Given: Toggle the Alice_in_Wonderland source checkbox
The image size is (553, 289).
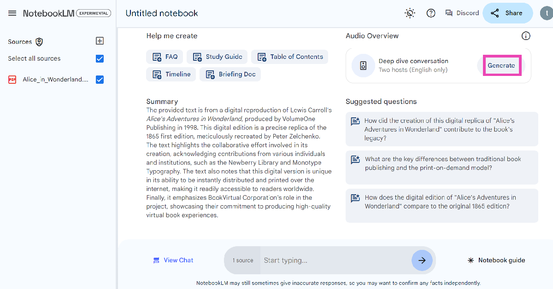Looking at the screenshot, I should click(x=100, y=80).
